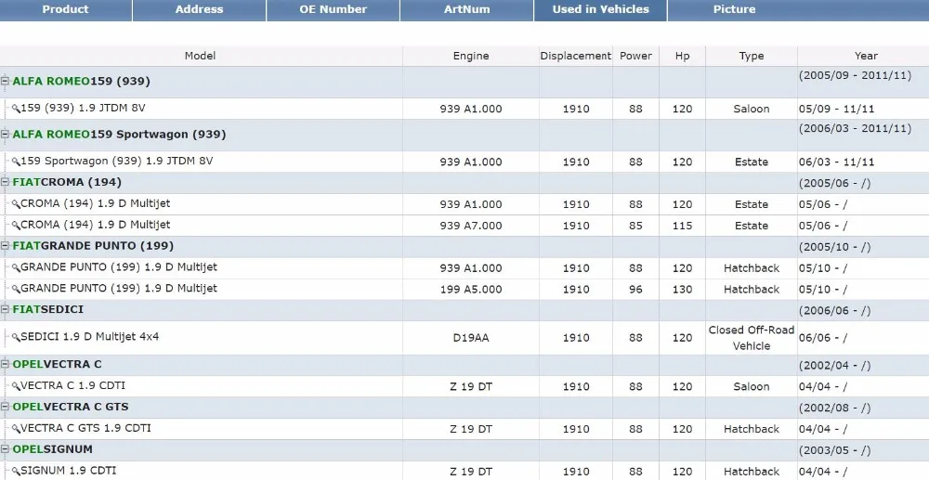Viewport: 929px width, 480px height.
Task: Click the (2002/08 - /) year cell
Action: [x=835, y=408]
